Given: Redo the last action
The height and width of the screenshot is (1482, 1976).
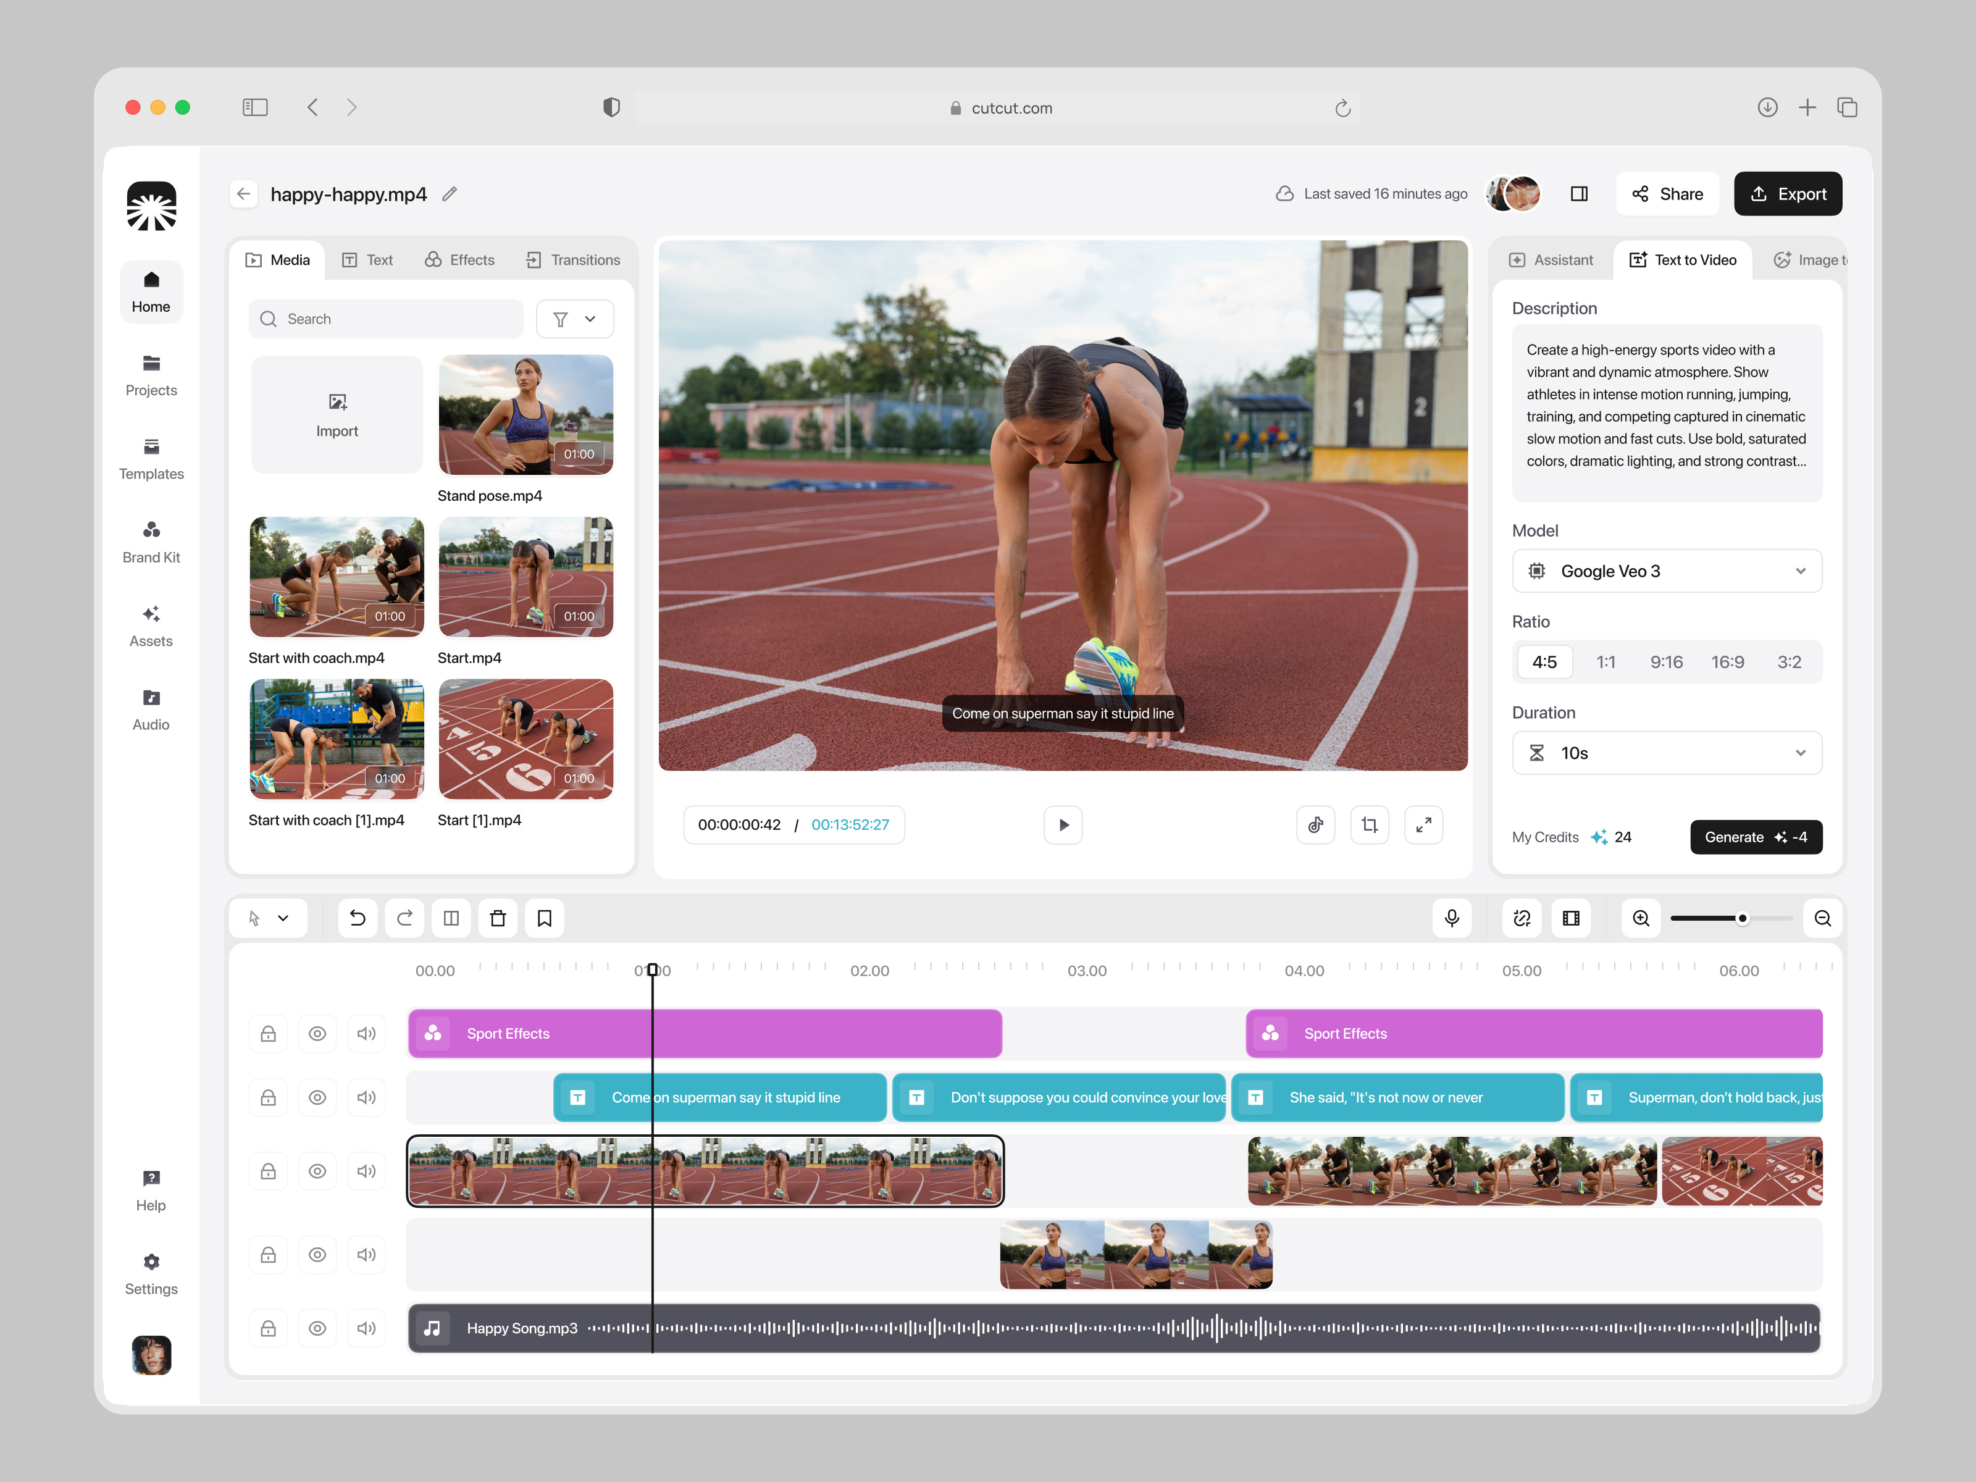Looking at the screenshot, I should click(x=404, y=918).
